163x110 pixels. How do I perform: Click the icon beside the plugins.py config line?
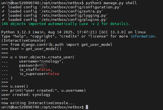point(3,20)
